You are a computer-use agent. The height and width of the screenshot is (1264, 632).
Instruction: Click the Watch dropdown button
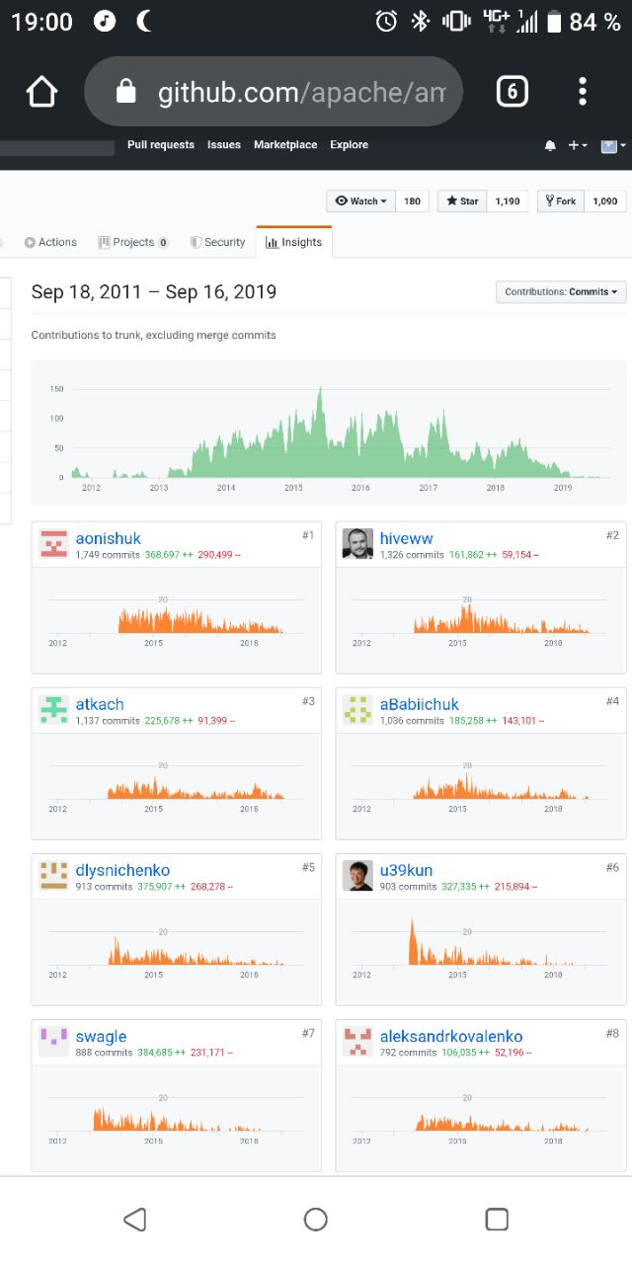(361, 200)
